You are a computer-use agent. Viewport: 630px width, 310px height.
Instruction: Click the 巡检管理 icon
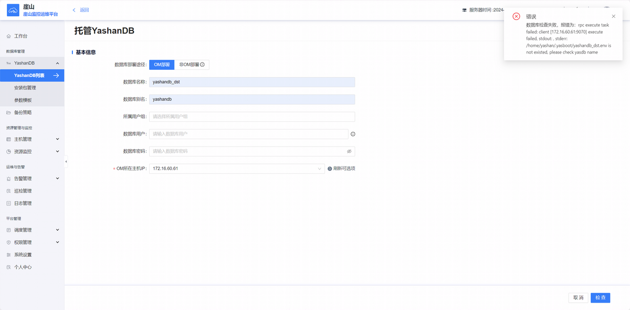coord(8,191)
